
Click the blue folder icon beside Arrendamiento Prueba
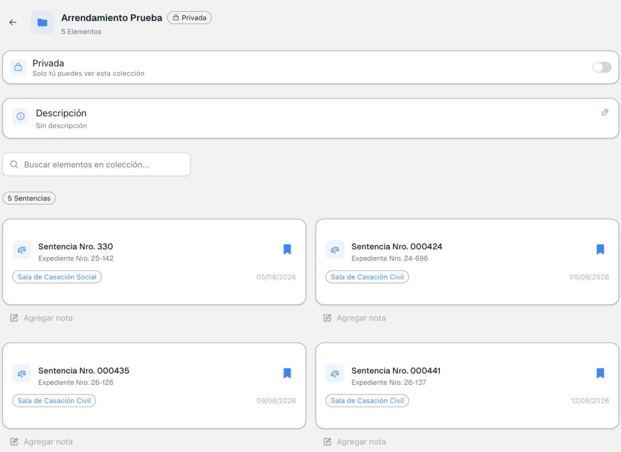pos(42,22)
